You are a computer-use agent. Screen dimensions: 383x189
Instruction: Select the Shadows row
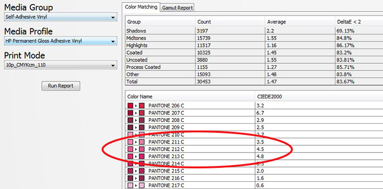point(254,31)
